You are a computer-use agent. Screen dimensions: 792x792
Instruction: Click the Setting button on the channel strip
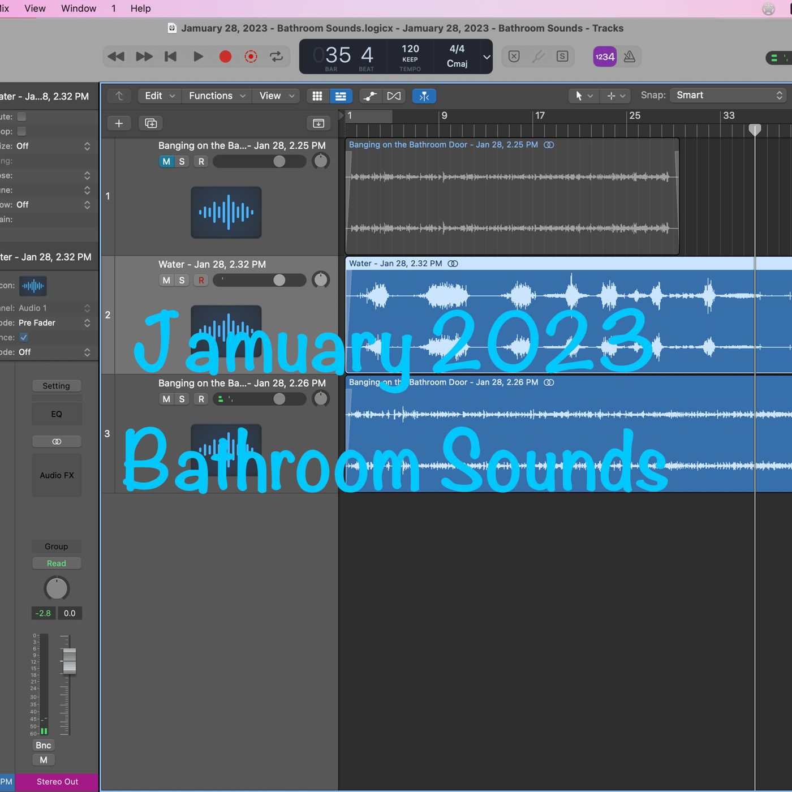[x=57, y=385]
